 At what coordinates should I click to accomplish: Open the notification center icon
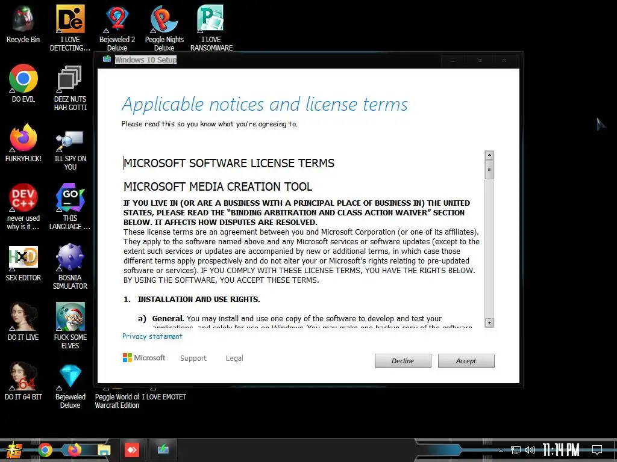[x=597, y=450]
